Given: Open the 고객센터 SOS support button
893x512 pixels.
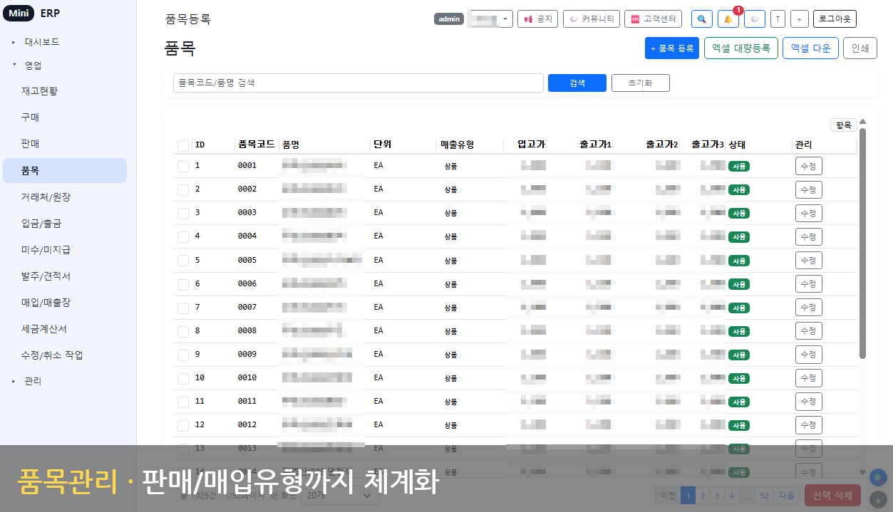Looking at the screenshot, I should coord(654,19).
